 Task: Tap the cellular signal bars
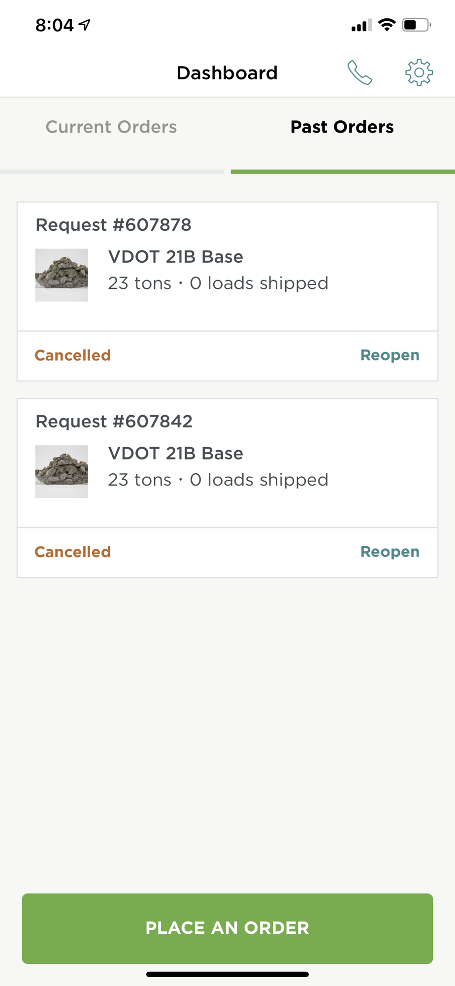point(361,25)
